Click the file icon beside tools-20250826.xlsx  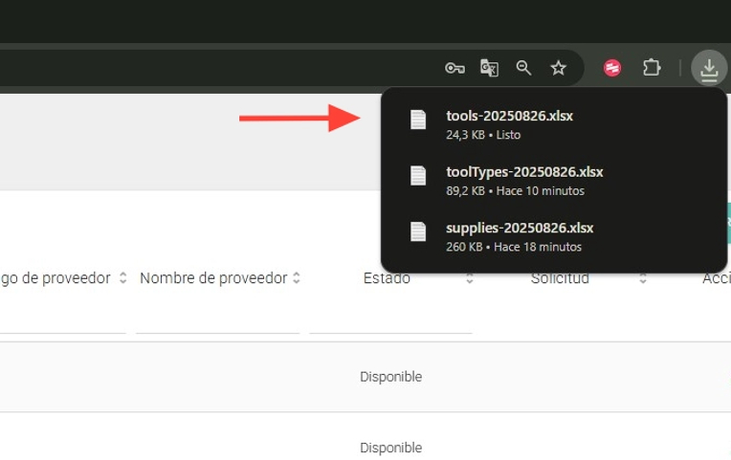[x=418, y=120]
